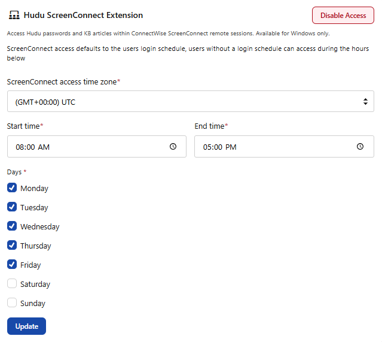Open the ScreenConnect access time zone dropdown
This screenshot has width=382, height=342.
[x=191, y=101]
